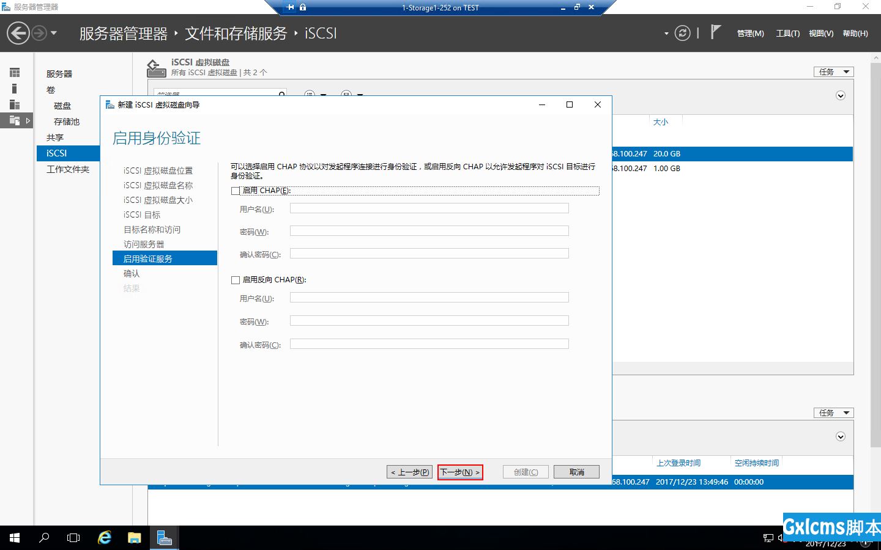Click the Server Manager back arrow
The width and height of the screenshot is (881, 550).
click(18, 33)
